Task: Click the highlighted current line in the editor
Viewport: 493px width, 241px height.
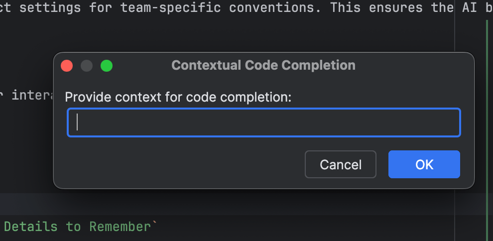Action: pyautogui.click(x=249, y=204)
